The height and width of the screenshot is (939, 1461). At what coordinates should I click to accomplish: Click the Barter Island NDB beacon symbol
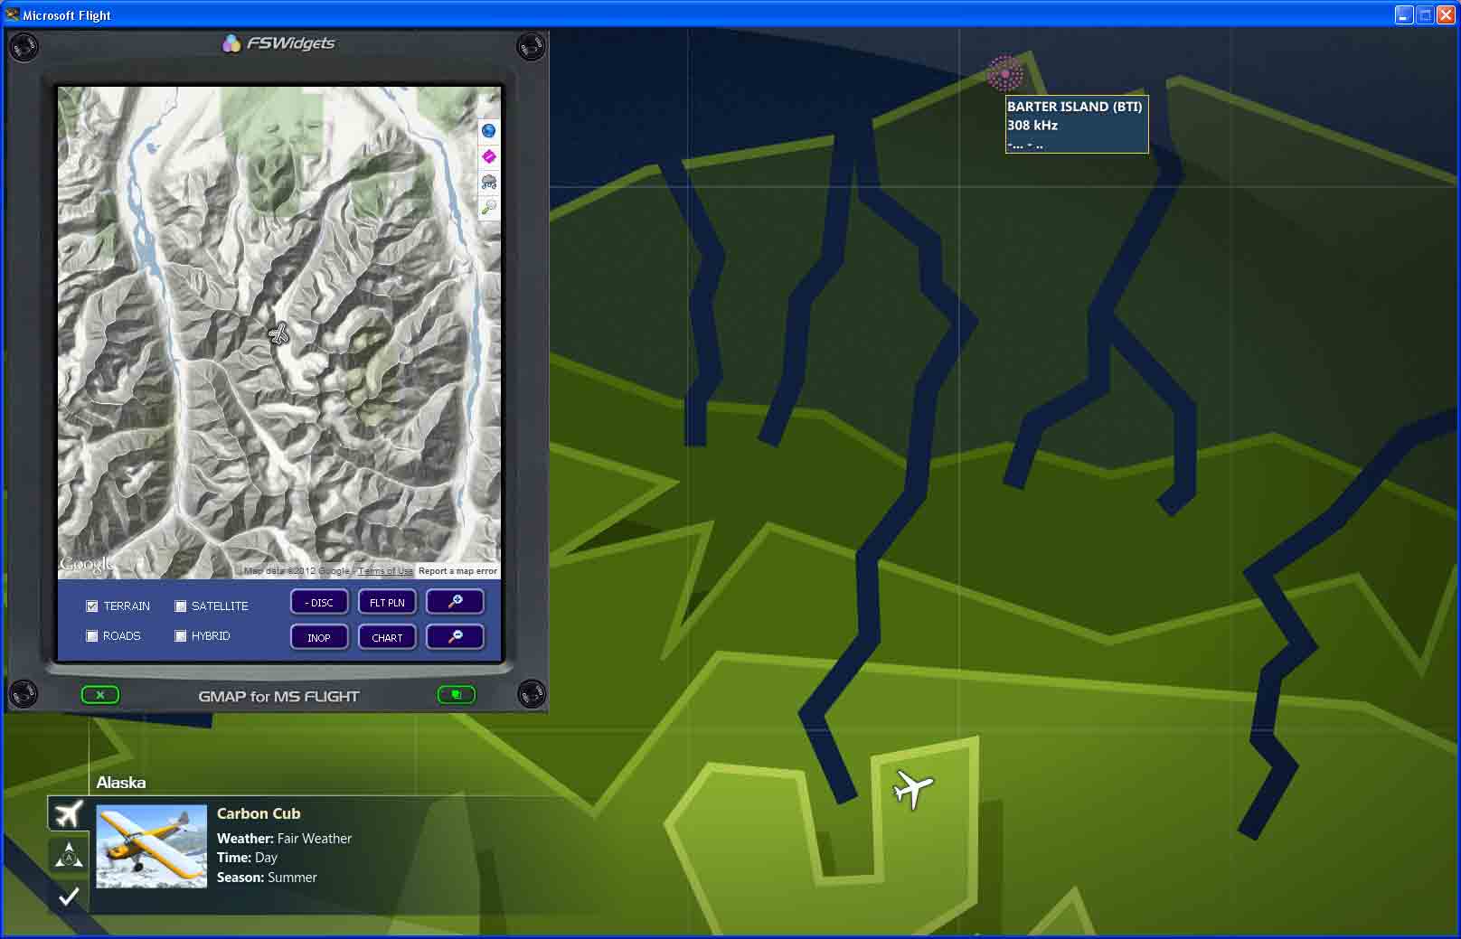(x=1004, y=73)
